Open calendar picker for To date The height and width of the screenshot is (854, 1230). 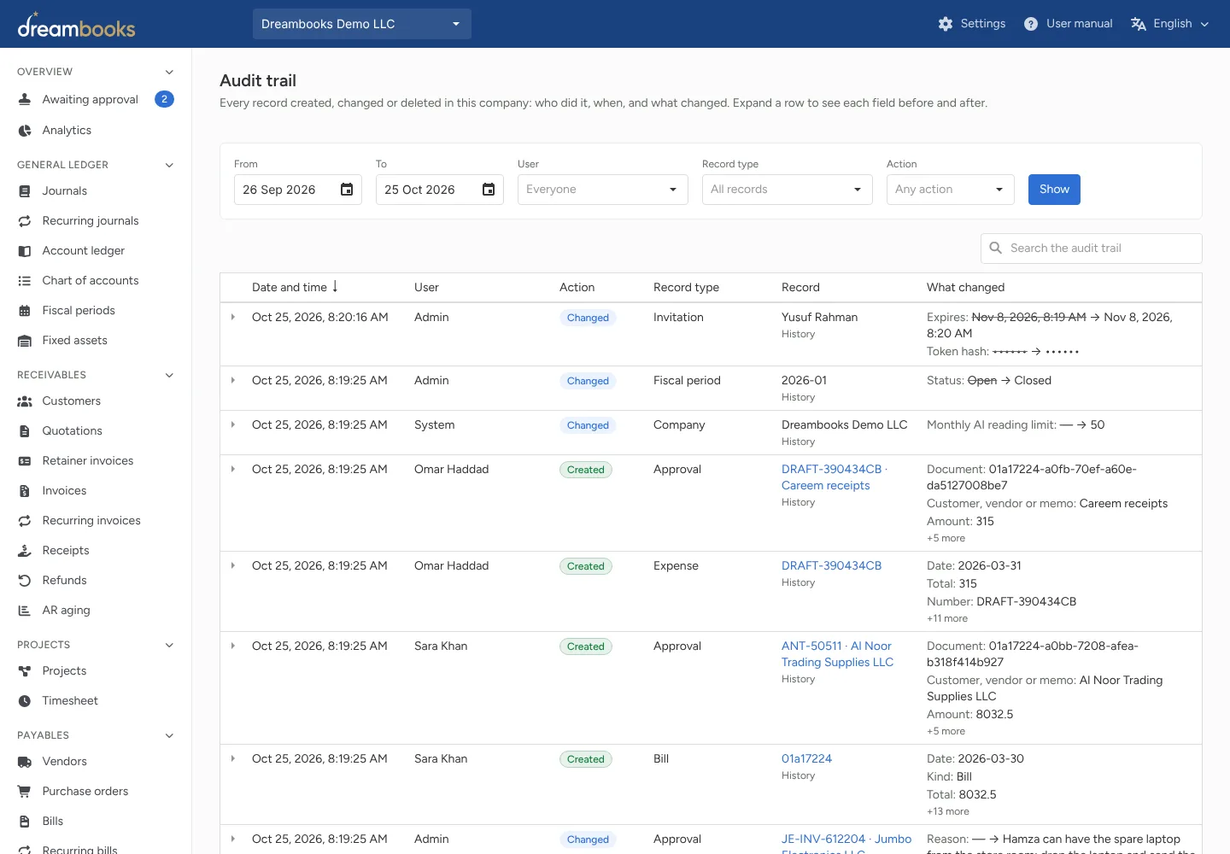pyautogui.click(x=489, y=190)
